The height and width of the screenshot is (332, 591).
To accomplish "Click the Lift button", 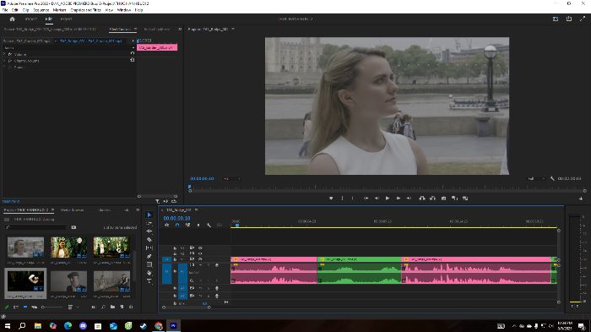I will 422,198.
